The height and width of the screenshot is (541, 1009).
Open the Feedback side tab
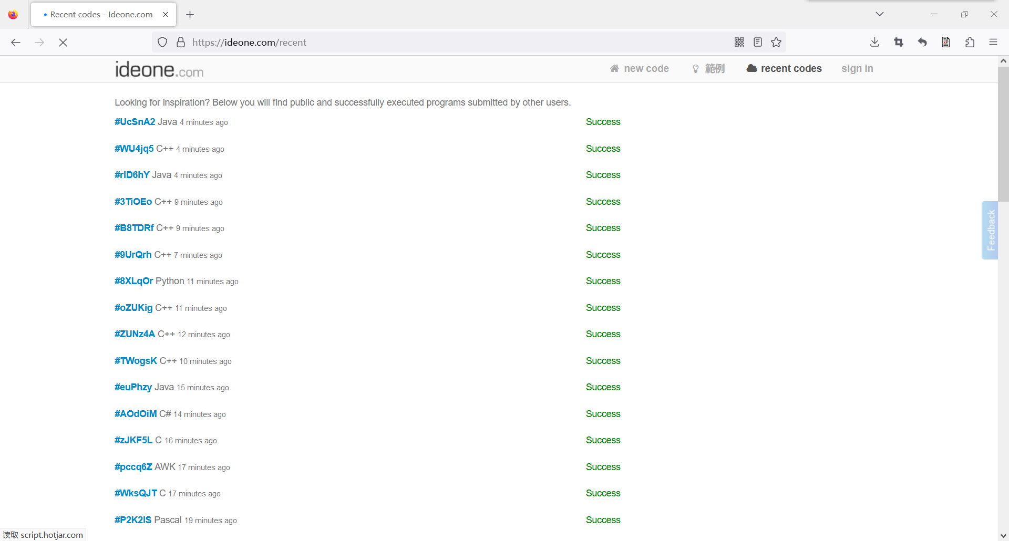pos(990,230)
